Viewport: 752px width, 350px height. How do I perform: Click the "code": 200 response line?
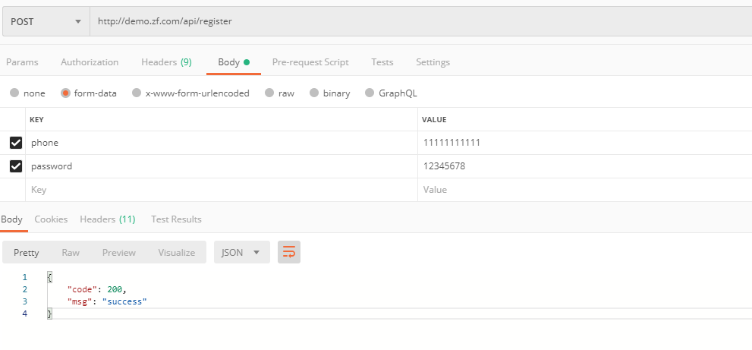coord(96,289)
